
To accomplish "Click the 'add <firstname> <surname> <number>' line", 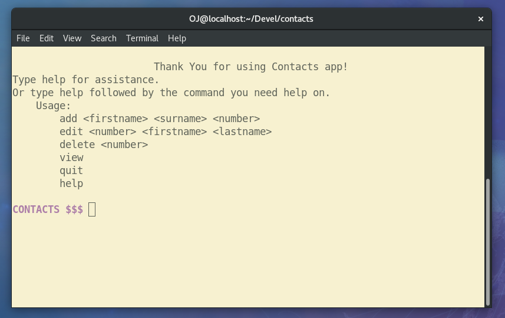I will (160, 119).
